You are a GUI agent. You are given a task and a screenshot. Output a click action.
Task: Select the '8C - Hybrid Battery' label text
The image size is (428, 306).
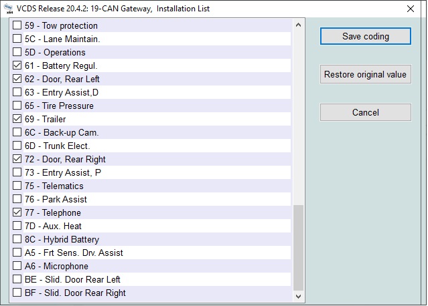(x=62, y=240)
